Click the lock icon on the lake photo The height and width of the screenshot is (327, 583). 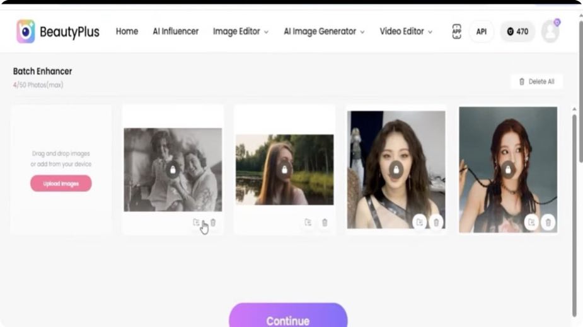pyautogui.click(x=284, y=170)
